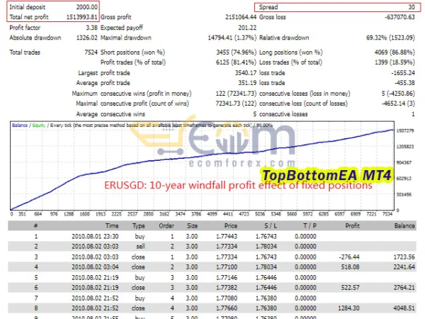
Task: Select profit cell -276.44 in row 3
Action: (349, 257)
